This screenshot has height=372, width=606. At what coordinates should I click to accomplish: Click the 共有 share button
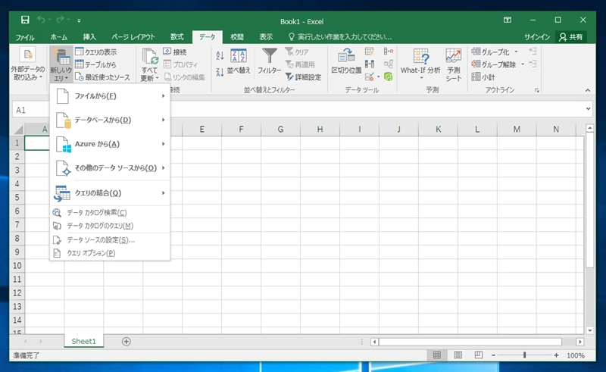click(571, 37)
